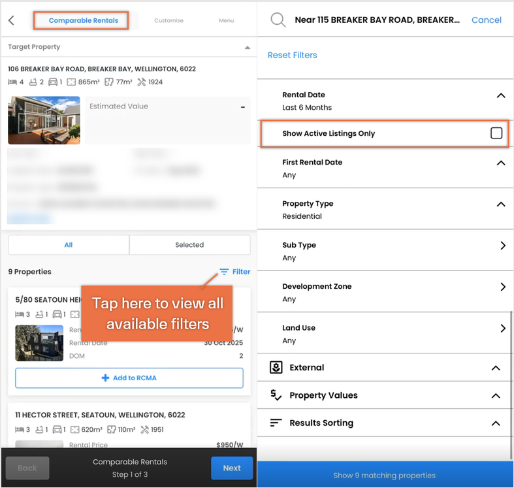Click the 865m² land area icon

pyautogui.click(x=71, y=82)
